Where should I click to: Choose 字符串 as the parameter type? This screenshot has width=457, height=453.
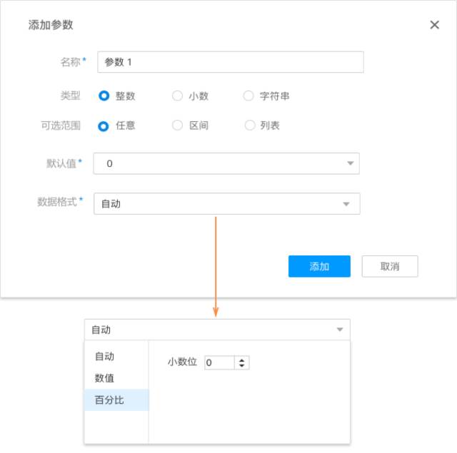[x=248, y=96]
